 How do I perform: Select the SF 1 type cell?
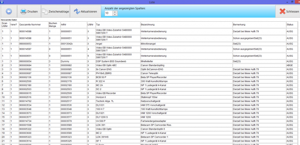pos(118,141)
